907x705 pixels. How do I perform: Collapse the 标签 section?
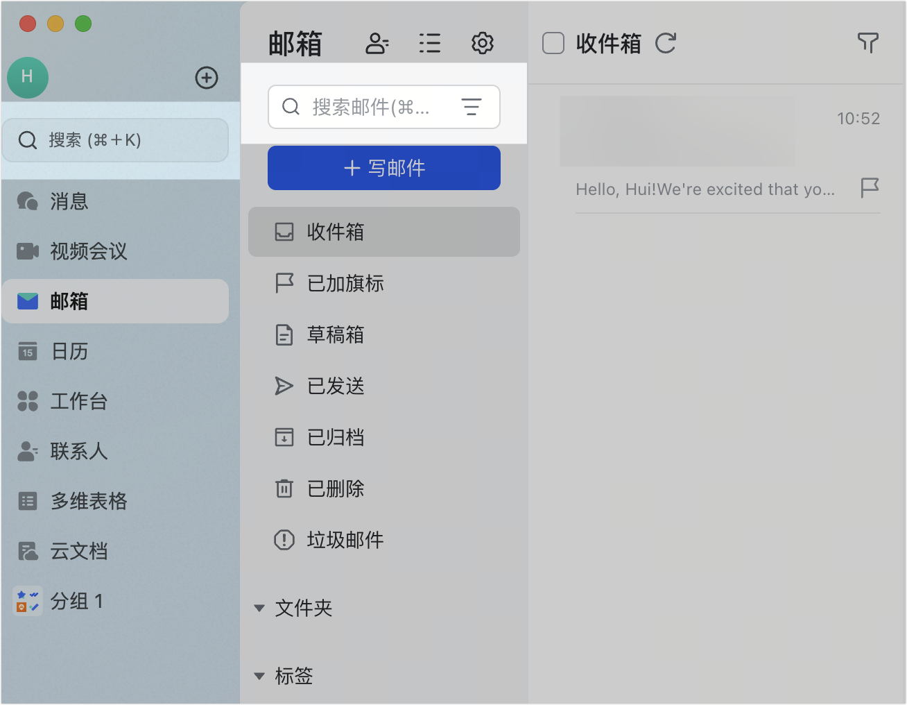(x=259, y=676)
